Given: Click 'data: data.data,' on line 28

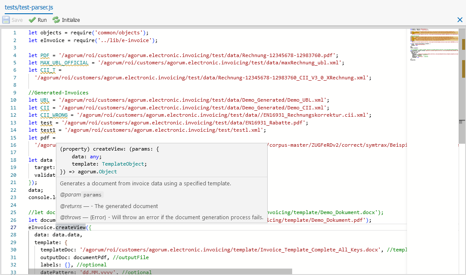Looking at the screenshot, I should coord(58,235).
